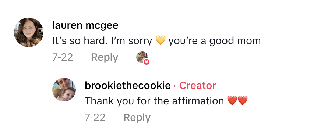335x133 pixels.
Task: Click the "you're a good mom" text
Action: click(215, 41)
